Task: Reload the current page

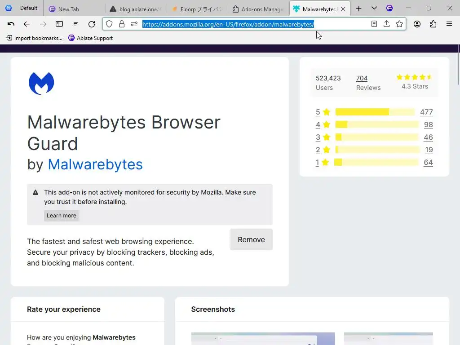Action: click(92, 24)
